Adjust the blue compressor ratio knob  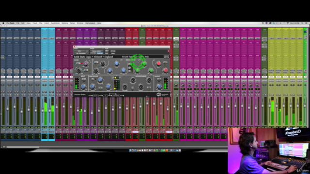coord(108,87)
